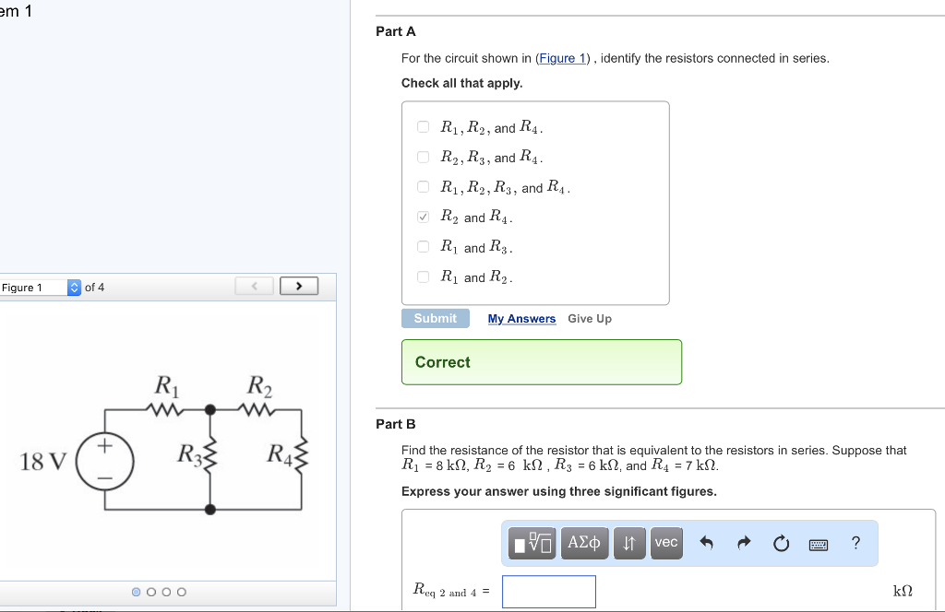Check the R1, R2, R3, and R4 option
The width and height of the screenshot is (945, 612).
click(423, 186)
